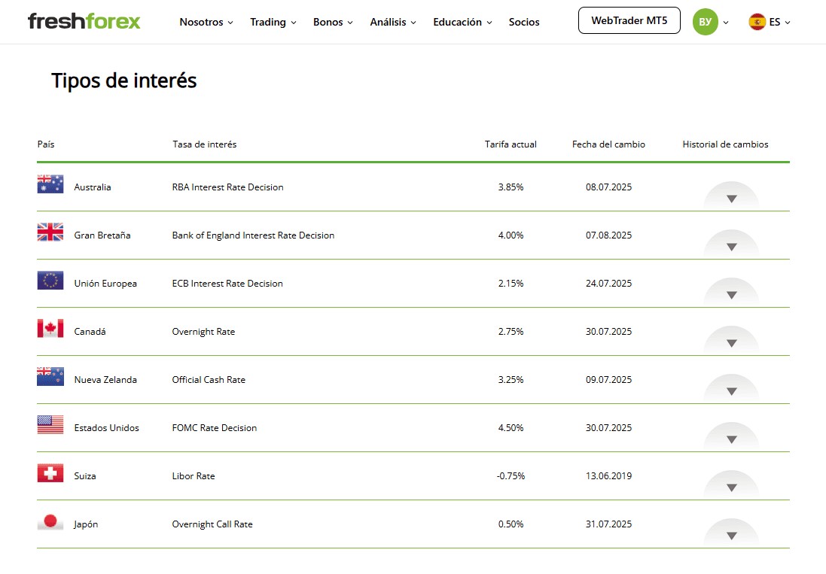Image resolution: width=826 pixels, height=574 pixels.
Task: Click the date 13.06.2019
Action: point(608,476)
